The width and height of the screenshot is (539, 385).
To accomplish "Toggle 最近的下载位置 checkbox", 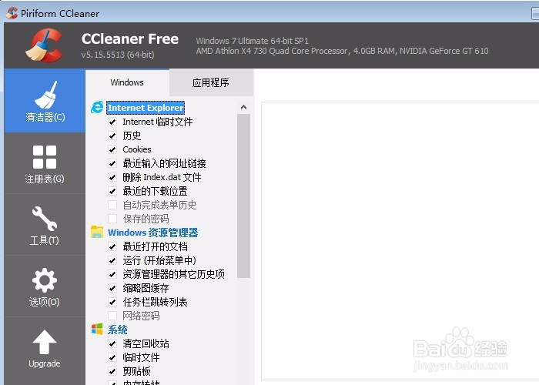I will [112, 191].
